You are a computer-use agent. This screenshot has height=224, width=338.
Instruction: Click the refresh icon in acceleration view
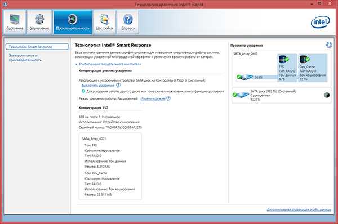329,45
